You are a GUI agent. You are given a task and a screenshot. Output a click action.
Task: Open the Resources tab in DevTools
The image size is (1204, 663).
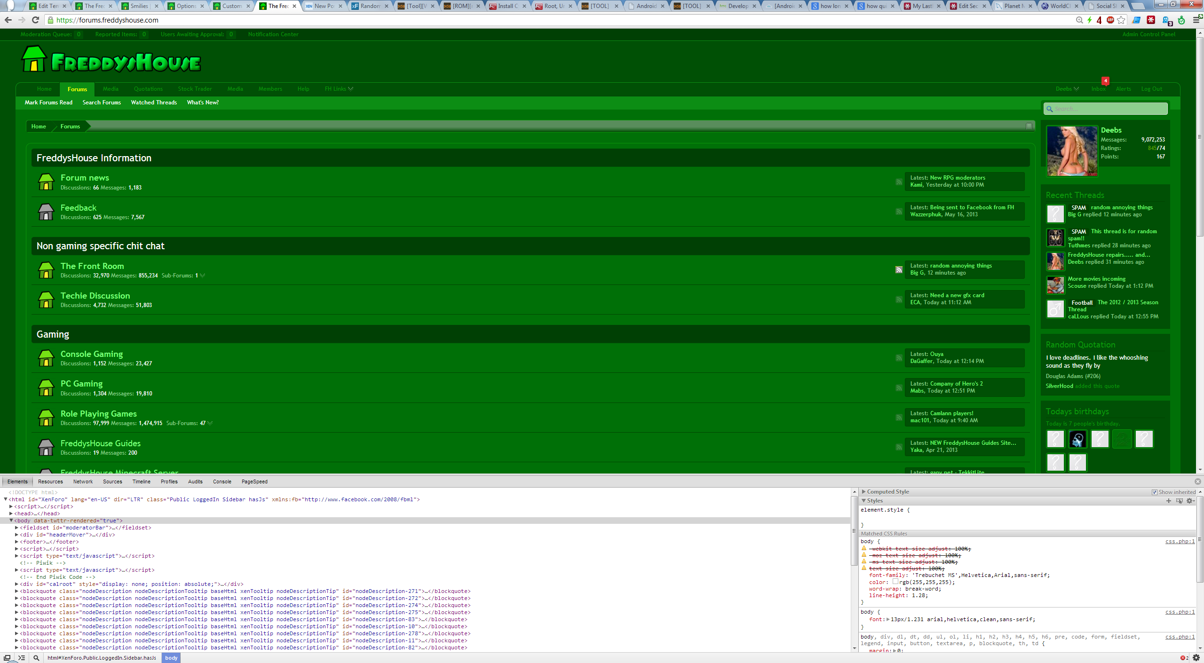pyautogui.click(x=50, y=481)
